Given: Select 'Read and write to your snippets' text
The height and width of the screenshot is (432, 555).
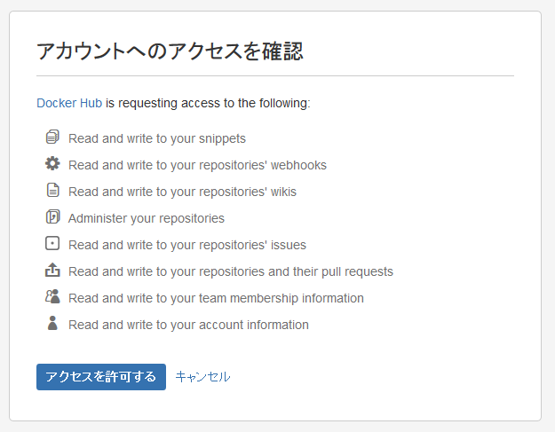Looking at the screenshot, I should 157,138.
